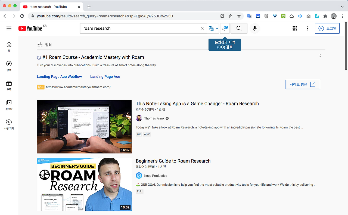Screen dimensions: 348x215
Task: Visit the Keep Productive channel
Action: pyautogui.click(x=156, y=176)
